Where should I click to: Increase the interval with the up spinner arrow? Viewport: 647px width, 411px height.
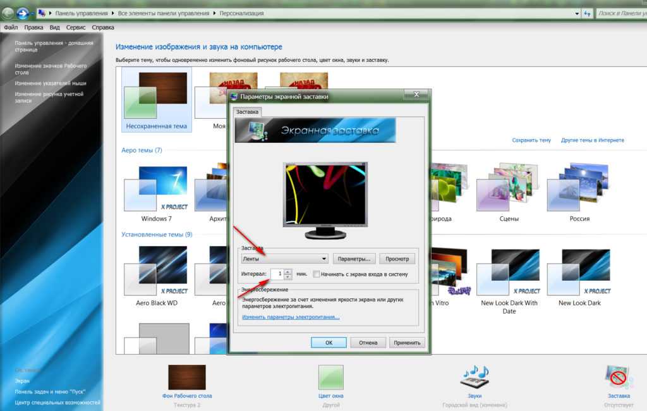tap(287, 272)
